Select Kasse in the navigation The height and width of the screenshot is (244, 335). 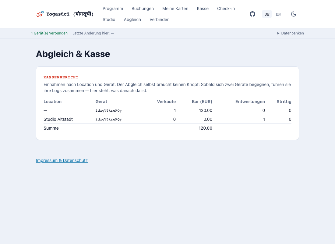[x=203, y=9]
